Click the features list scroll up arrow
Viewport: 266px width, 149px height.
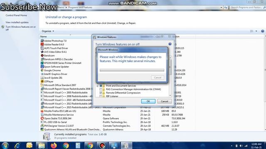(170, 58)
